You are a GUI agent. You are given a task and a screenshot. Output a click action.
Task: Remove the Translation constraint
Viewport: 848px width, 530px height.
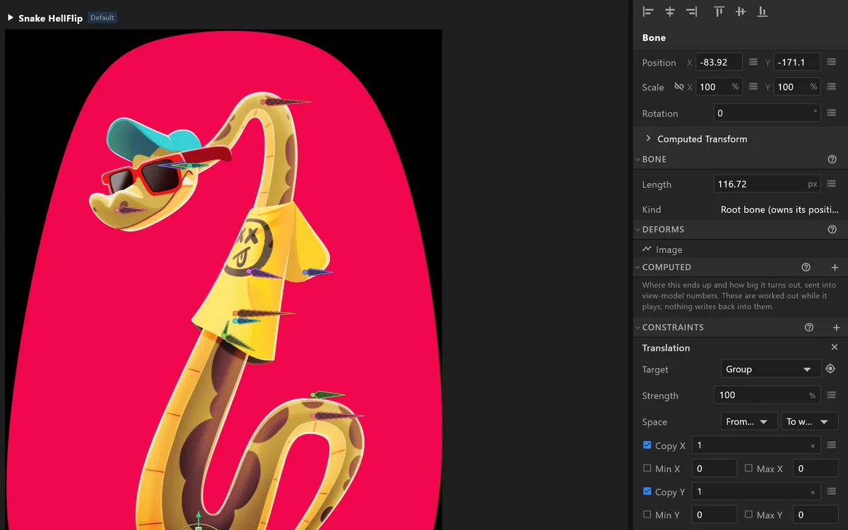click(x=835, y=348)
